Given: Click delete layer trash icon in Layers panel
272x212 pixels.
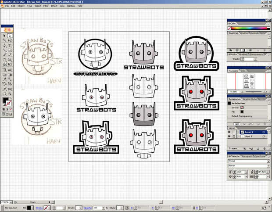Looking at the screenshot, I should (265, 149).
